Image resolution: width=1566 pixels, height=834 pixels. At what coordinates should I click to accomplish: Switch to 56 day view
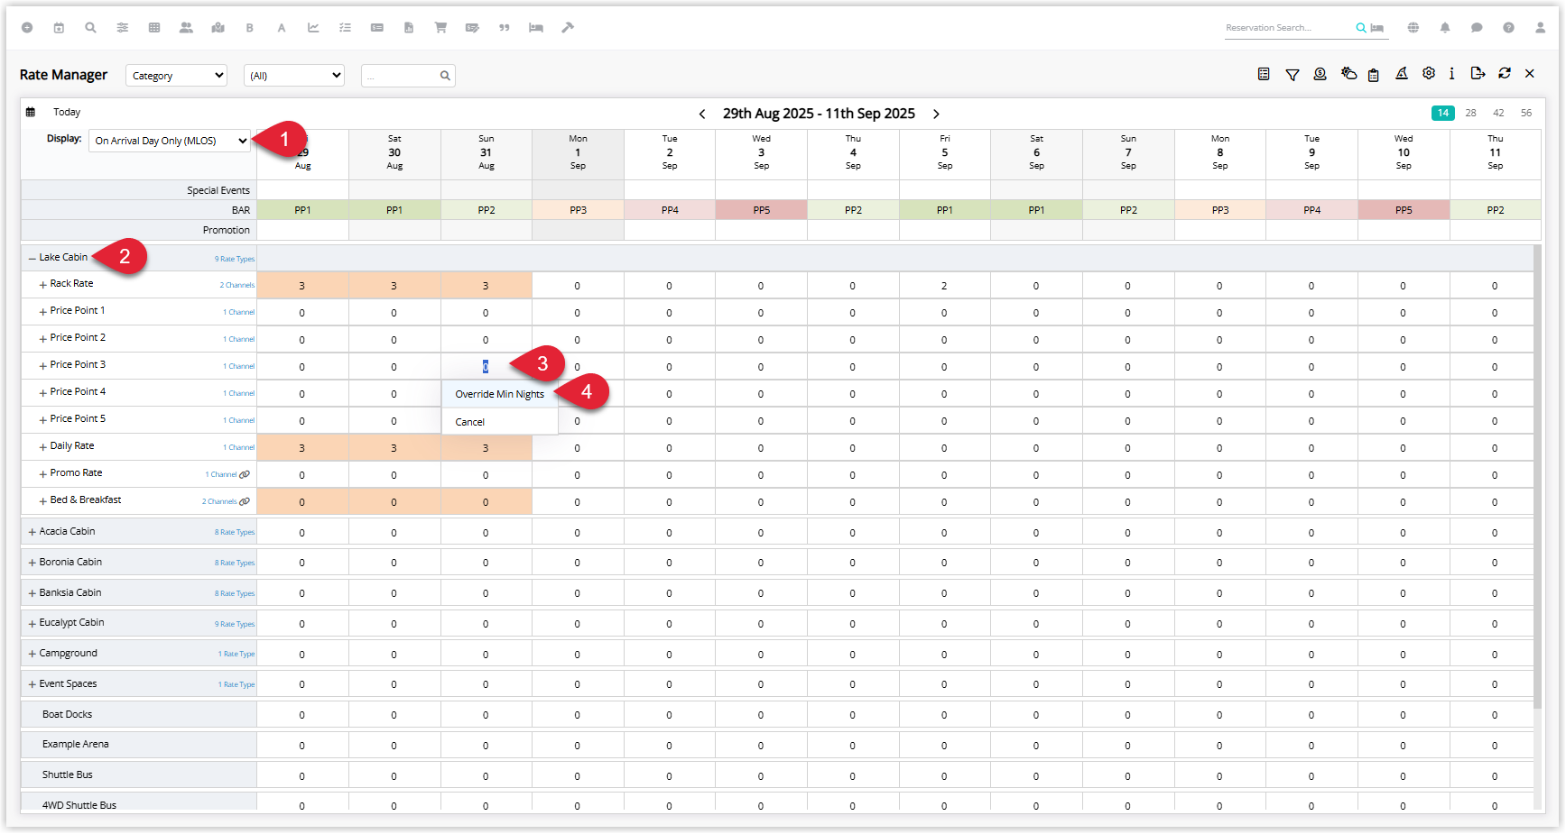(1526, 113)
